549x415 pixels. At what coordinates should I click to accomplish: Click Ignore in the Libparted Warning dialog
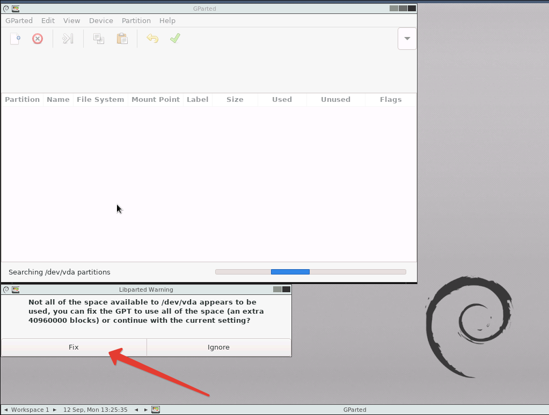[x=218, y=347]
